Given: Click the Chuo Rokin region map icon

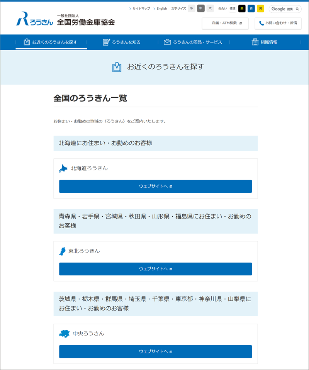Looking at the screenshot, I should [64, 334].
